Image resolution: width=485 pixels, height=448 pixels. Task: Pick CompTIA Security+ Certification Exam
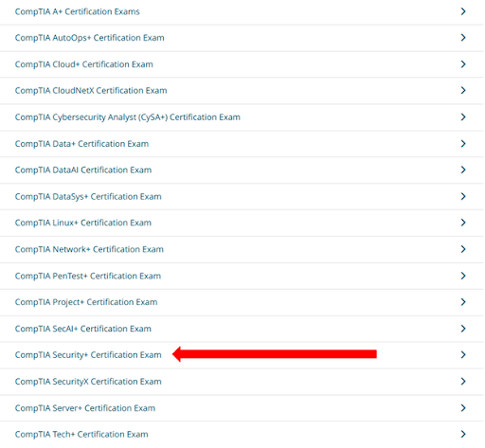pyautogui.click(x=88, y=355)
